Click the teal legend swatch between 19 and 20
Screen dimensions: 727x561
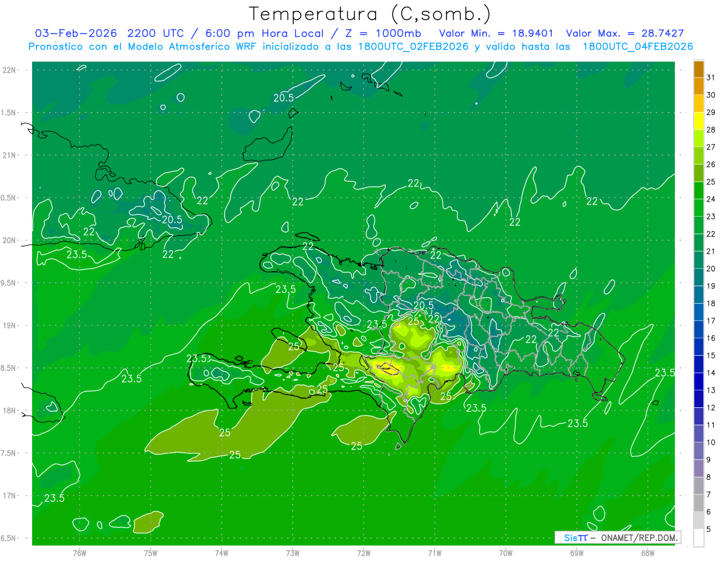699,278
